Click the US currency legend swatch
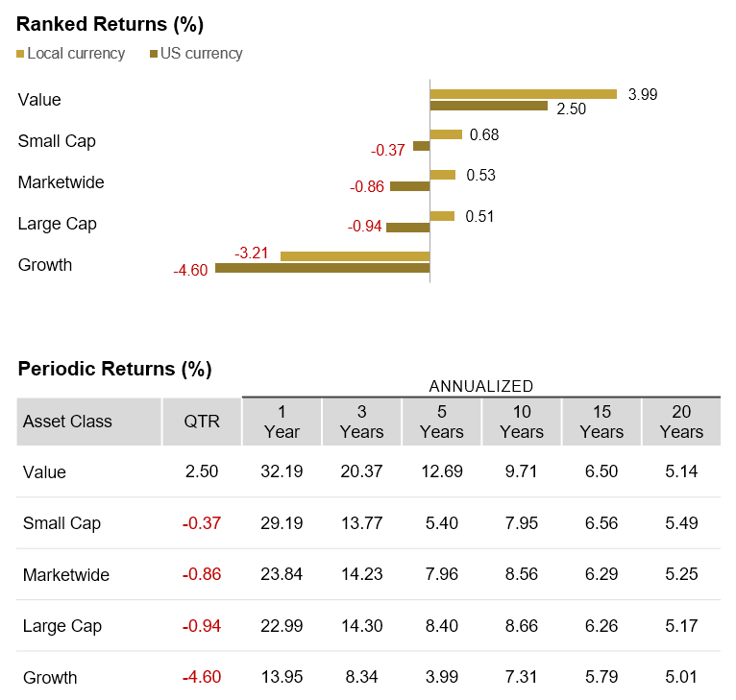 tap(154, 54)
